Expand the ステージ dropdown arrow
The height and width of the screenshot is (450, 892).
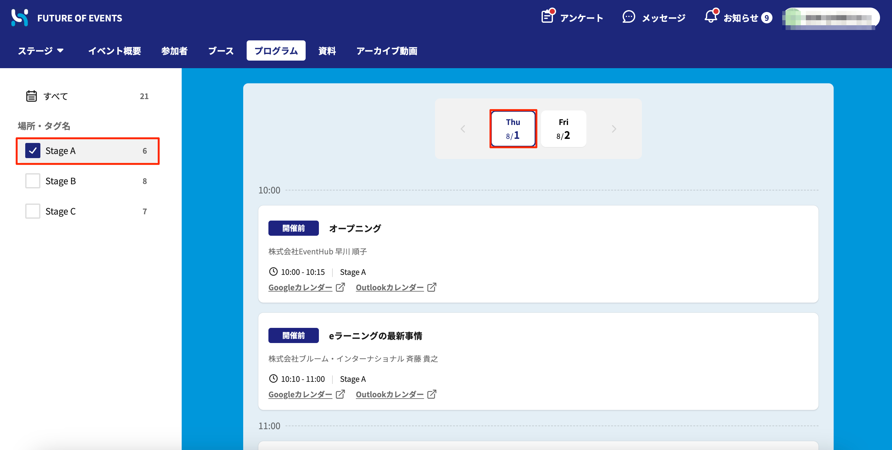pos(60,50)
